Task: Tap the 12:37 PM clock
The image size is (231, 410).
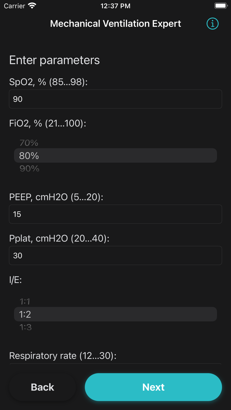Action: coord(115,6)
